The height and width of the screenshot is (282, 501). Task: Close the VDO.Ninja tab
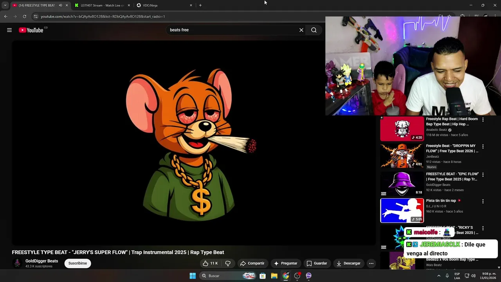tap(191, 5)
